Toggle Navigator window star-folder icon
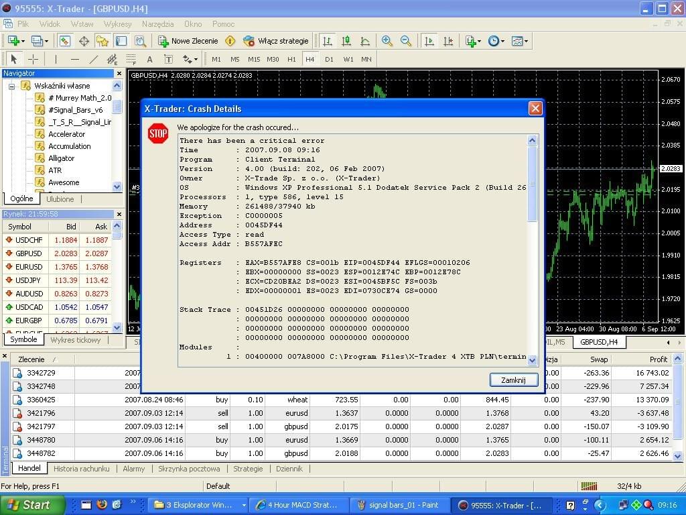Viewport: 686px width, 515px height. tap(102, 41)
